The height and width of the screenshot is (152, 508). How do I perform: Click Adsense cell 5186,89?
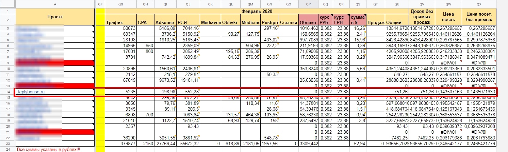pos(165,28)
